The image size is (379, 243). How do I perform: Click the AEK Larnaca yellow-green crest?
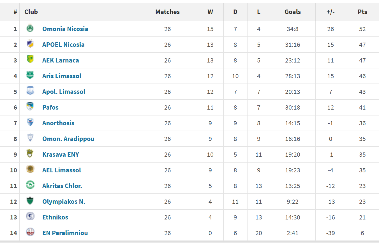pos(30,60)
